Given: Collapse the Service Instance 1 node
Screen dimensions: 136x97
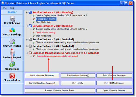Looking at the screenshot, I should 27,12.
